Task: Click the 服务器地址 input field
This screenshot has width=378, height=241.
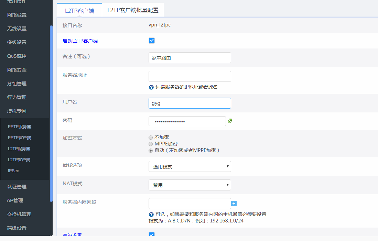Action: click(x=190, y=76)
